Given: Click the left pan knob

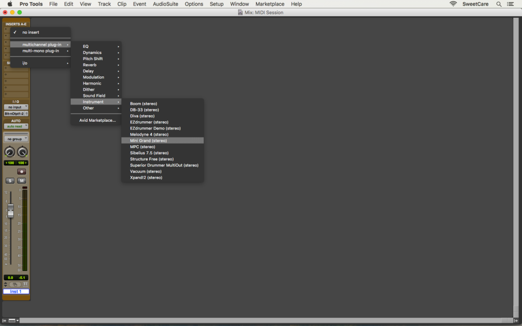Looking at the screenshot, I should tap(10, 152).
